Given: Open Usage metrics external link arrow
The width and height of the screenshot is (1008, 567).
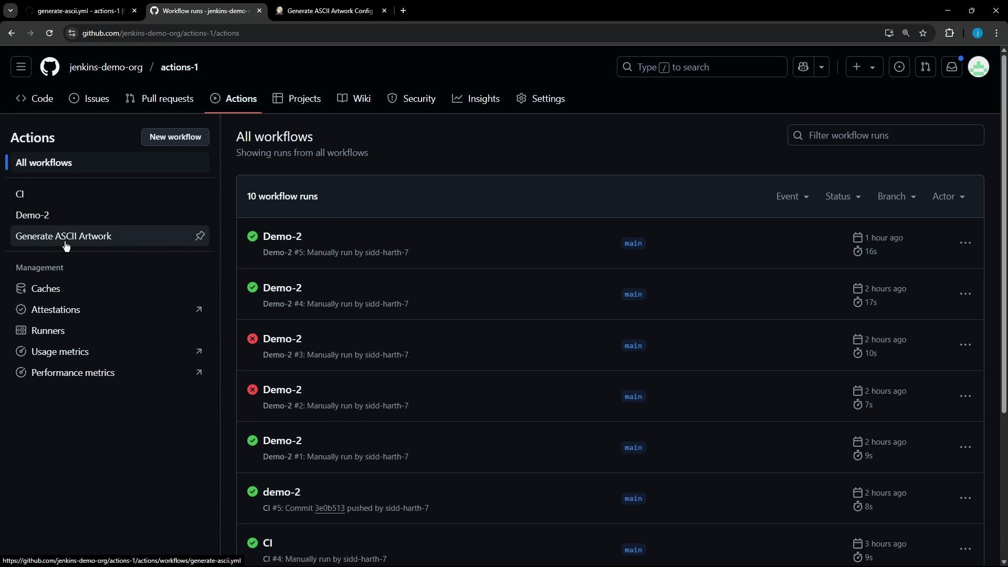Looking at the screenshot, I should click(x=199, y=352).
